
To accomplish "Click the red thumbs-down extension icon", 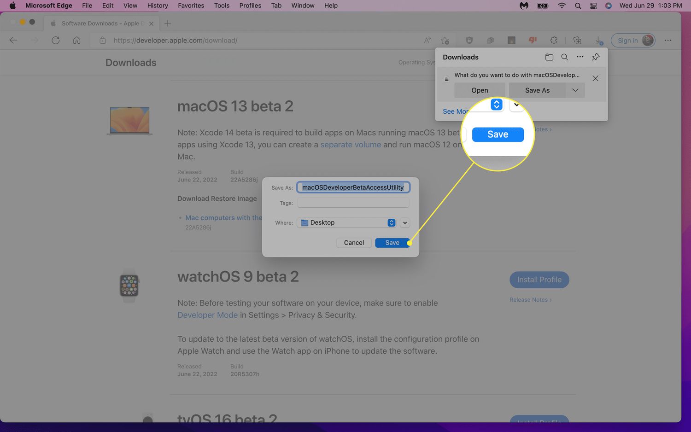I will [533, 40].
